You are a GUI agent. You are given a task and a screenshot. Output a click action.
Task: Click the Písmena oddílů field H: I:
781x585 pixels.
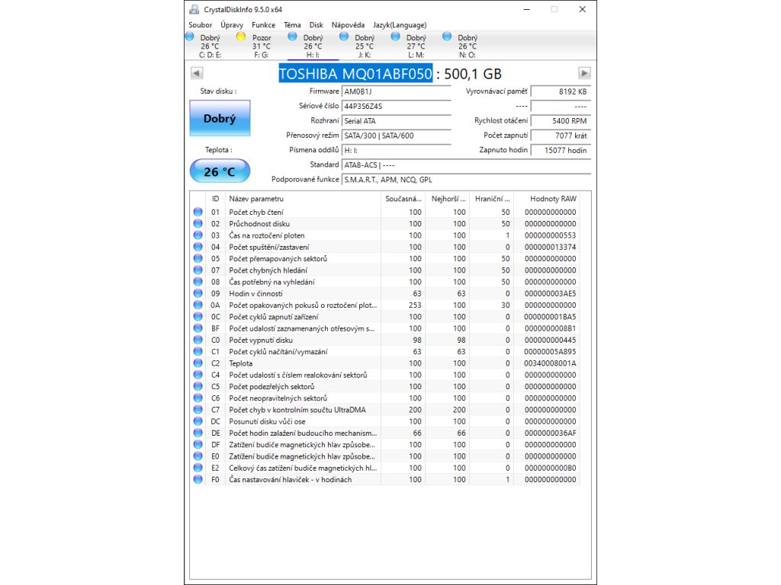[x=397, y=150]
